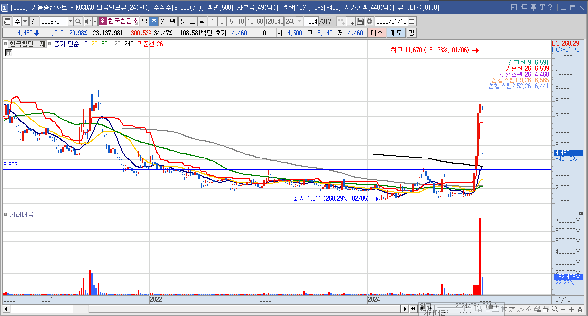Screen dimensions: 588x316
Task: Click the data grid icon under 한국첨단소재 legend
Action: tap(9, 53)
